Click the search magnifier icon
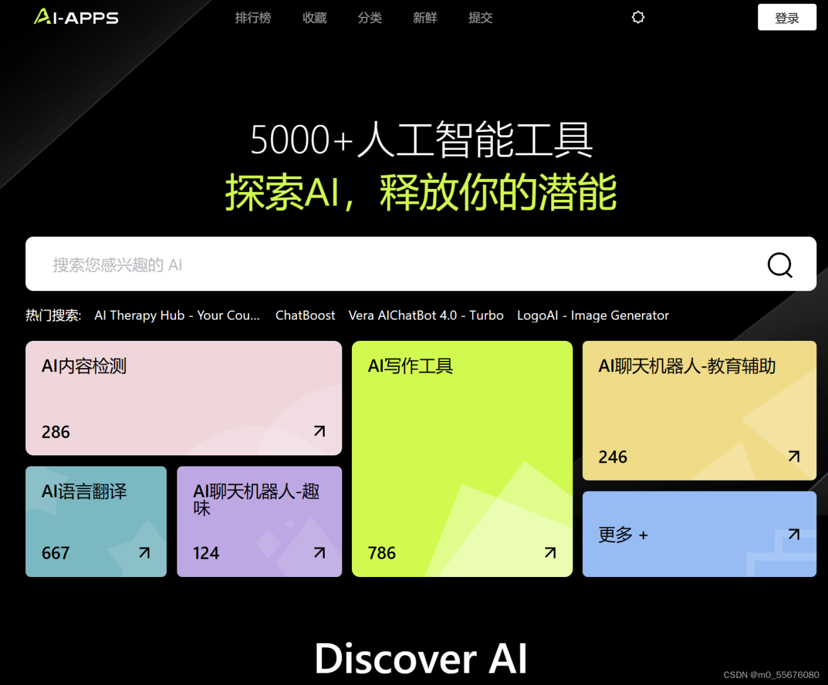Screen dimensions: 828x685 (779, 265)
